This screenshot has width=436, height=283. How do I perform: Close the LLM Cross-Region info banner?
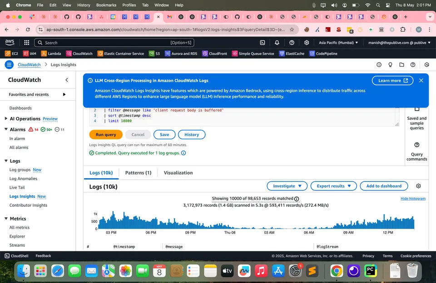click(x=421, y=81)
